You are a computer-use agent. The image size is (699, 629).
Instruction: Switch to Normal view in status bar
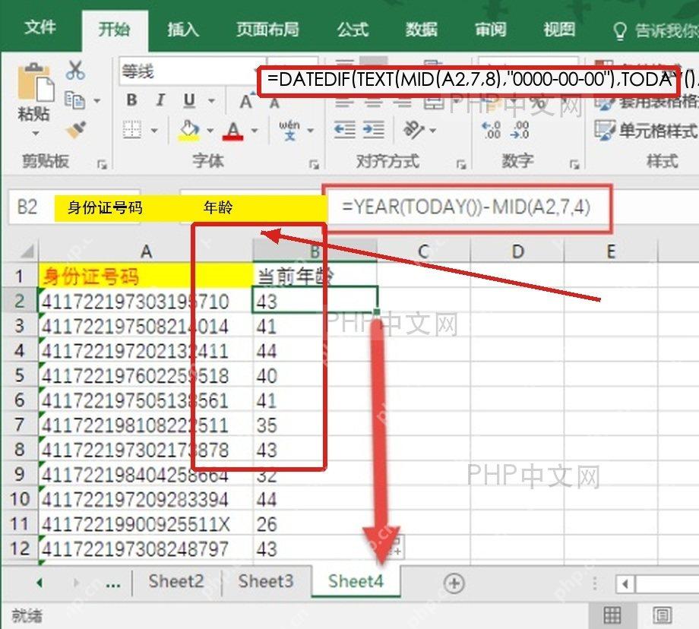[612, 615]
